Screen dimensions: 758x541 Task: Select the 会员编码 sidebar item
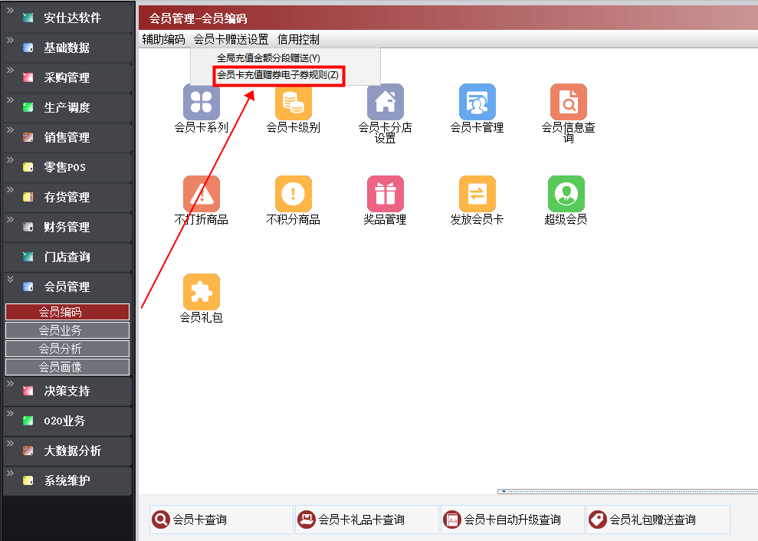pyautogui.click(x=67, y=312)
